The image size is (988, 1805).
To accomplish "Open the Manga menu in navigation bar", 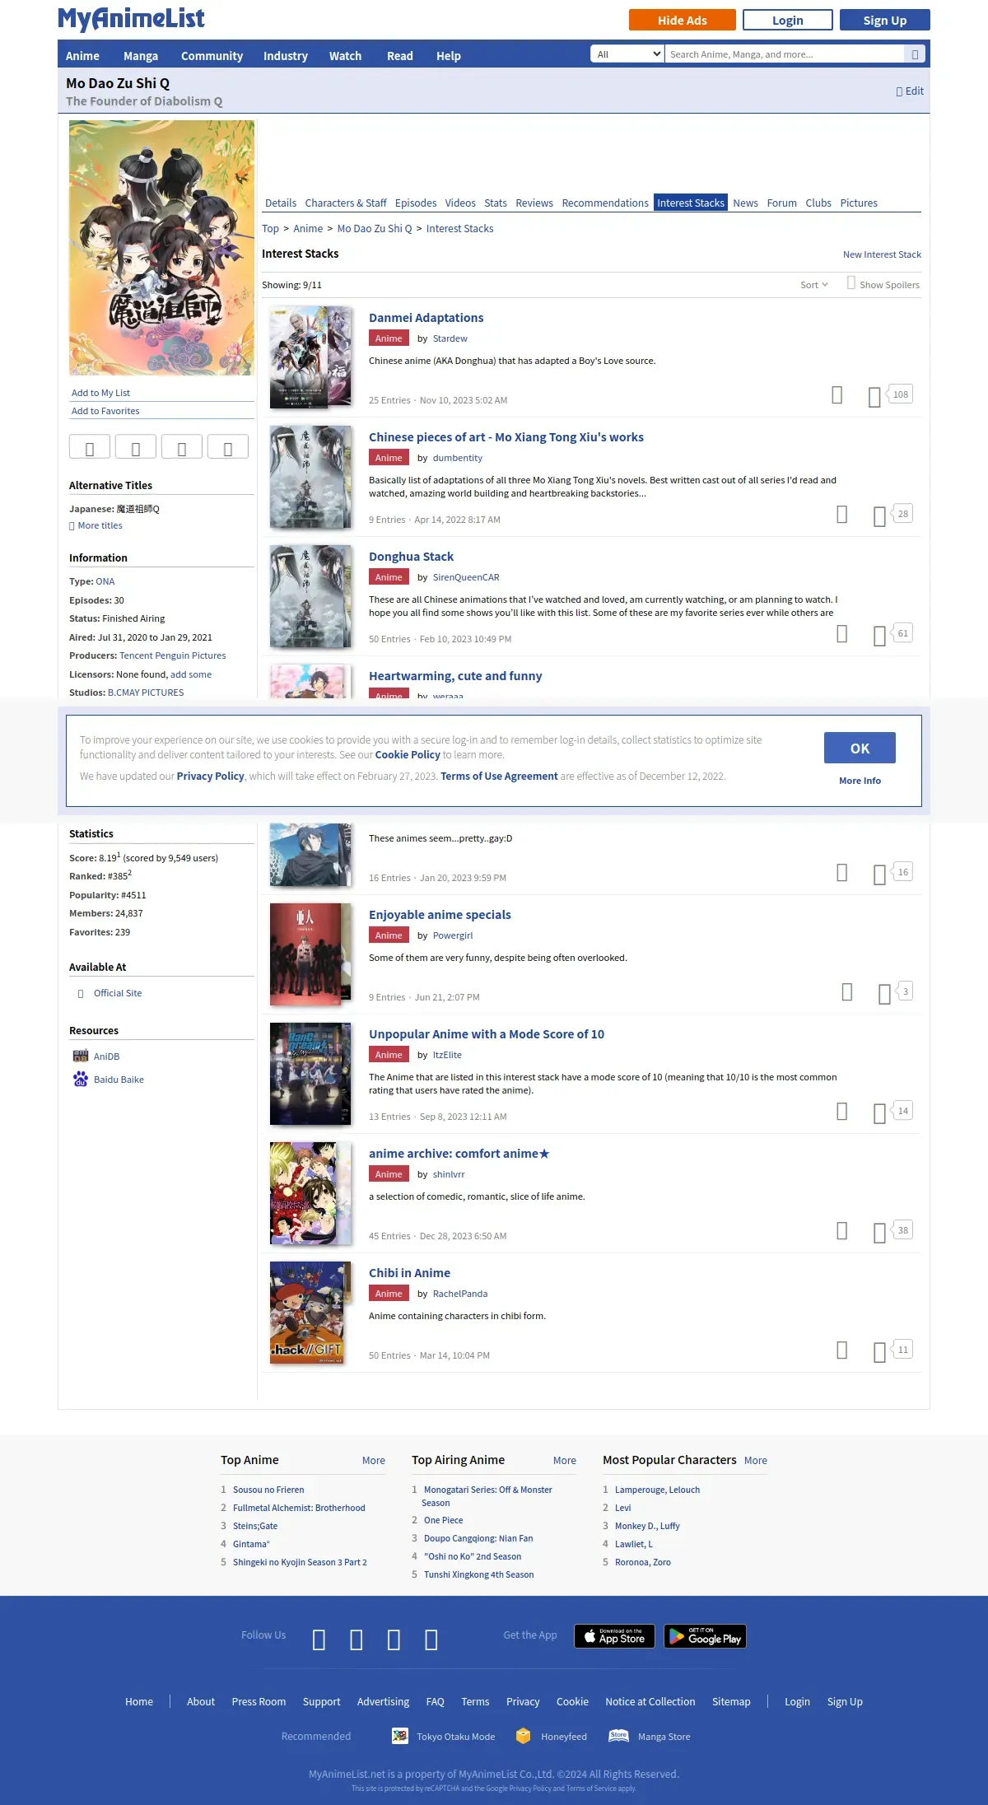I will click(141, 56).
